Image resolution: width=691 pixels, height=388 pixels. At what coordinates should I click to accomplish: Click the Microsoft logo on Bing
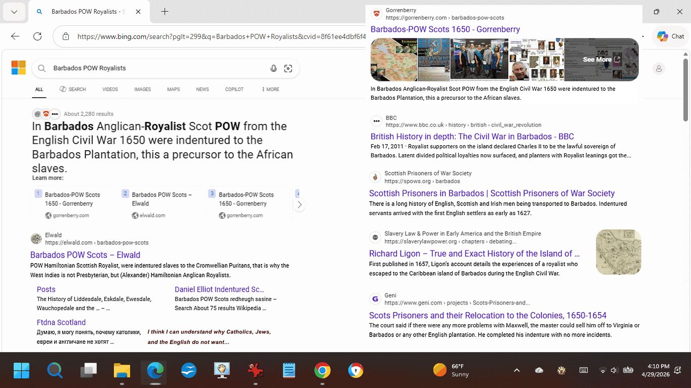pos(19,68)
